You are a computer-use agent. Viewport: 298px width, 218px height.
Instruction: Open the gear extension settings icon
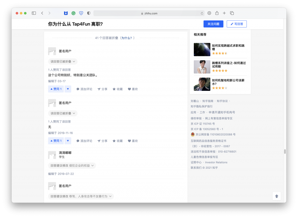coord(209,13)
